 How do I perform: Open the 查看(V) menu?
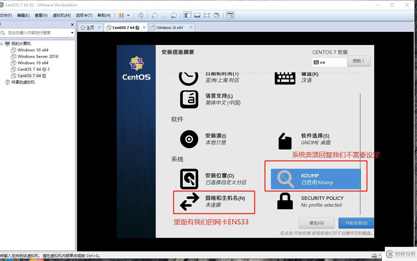tap(41, 15)
